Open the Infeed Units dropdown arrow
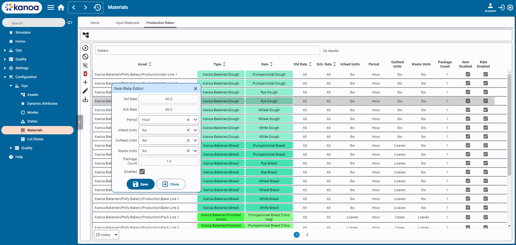The image size is (516, 245). (195, 130)
